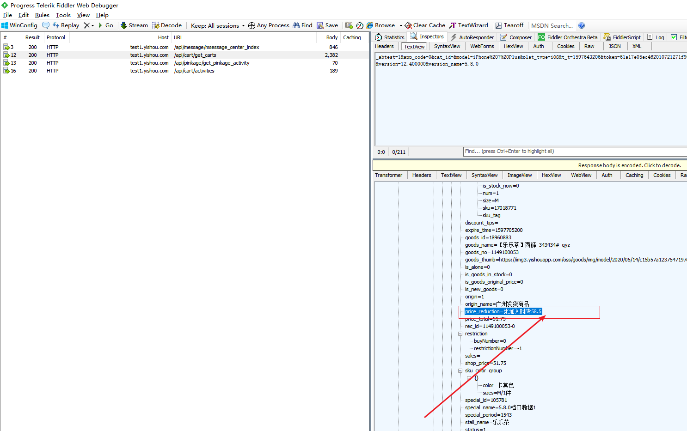Open response WebView tab
The width and height of the screenshot is (687, 431).
pos(581,175)
